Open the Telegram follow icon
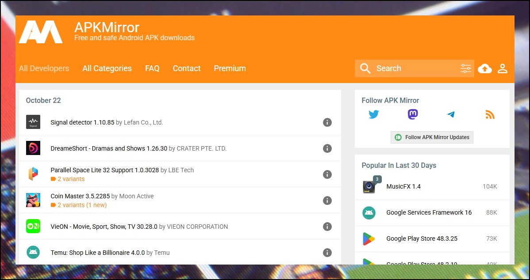 [x=451, y=114]
